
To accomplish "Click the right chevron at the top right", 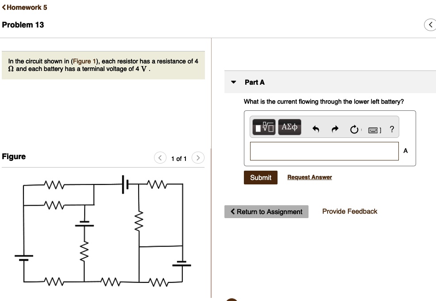I will coord(430,25).
